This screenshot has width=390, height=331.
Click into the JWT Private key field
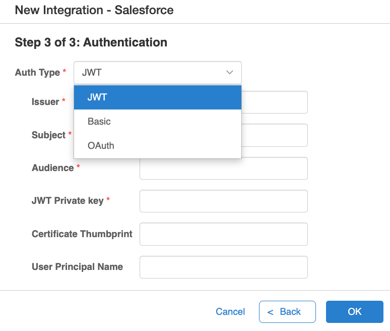(224, 201)
